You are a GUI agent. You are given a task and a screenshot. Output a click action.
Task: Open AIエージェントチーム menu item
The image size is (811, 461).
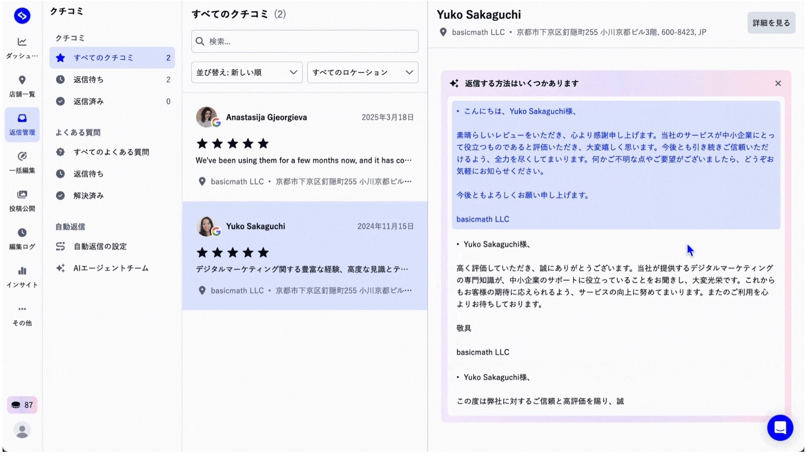pyautogui.click(x=110, y=268)
